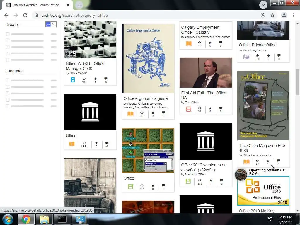Viewport: 300px width, 225px height.
Task: Sort Creator facet alphabetically Aa icon
Action: 54,25
